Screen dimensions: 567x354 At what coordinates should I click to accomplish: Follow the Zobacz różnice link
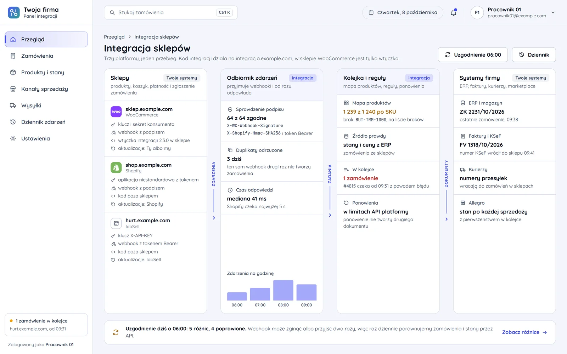pos(524,332)
